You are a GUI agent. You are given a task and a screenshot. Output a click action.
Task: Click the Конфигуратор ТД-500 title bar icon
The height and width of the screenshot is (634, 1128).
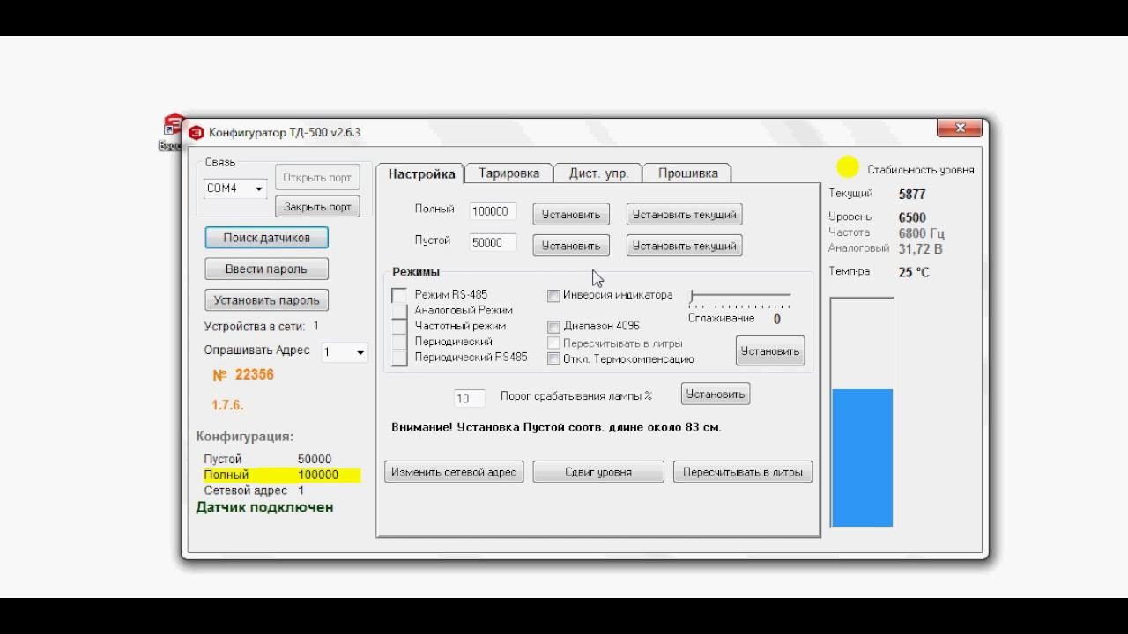click(x=196, y=133)
